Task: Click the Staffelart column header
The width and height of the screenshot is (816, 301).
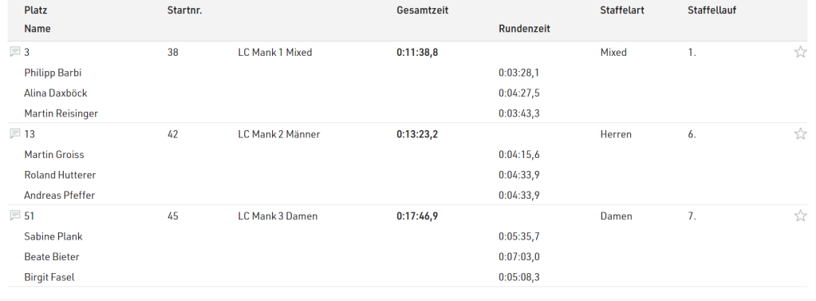Action: [x=622, y=10]
